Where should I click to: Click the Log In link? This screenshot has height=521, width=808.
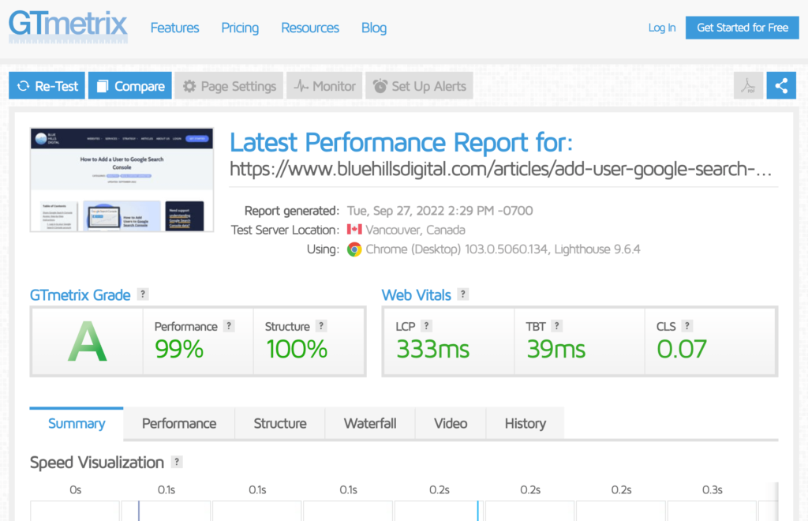tap(662, 28)
